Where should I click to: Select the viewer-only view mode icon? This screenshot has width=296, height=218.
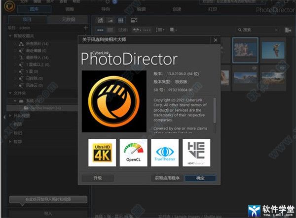[111, 20]
